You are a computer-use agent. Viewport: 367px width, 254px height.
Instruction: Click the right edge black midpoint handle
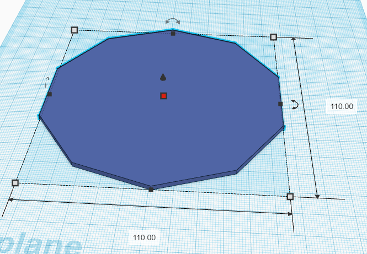click(x=280, y=104)
